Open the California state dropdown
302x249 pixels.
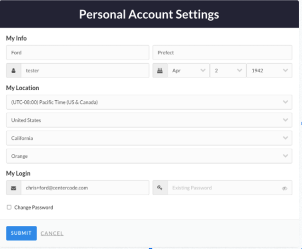tap(149, 138)
